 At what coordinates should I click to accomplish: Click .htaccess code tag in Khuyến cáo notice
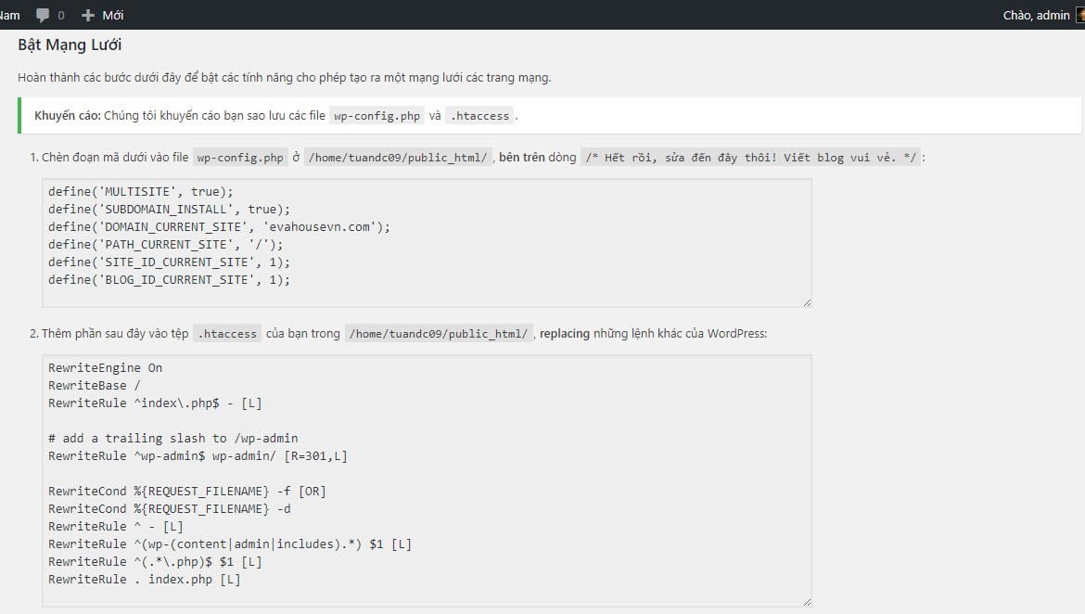tap(479, 116)
